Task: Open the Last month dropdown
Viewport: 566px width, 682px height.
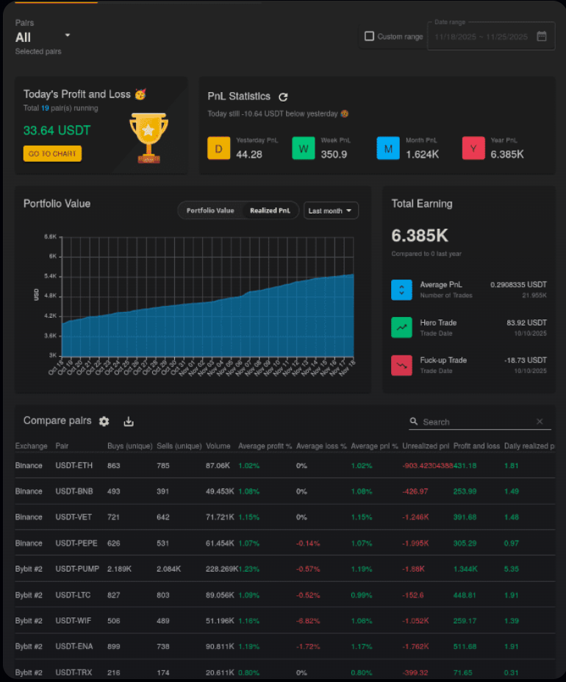Action: [x=331, y=210]
